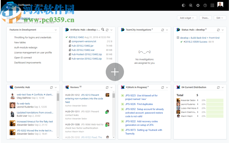Refresh the 04 Current Distribution widget
This screenshot has width=232, height=143.
point(218,87)
